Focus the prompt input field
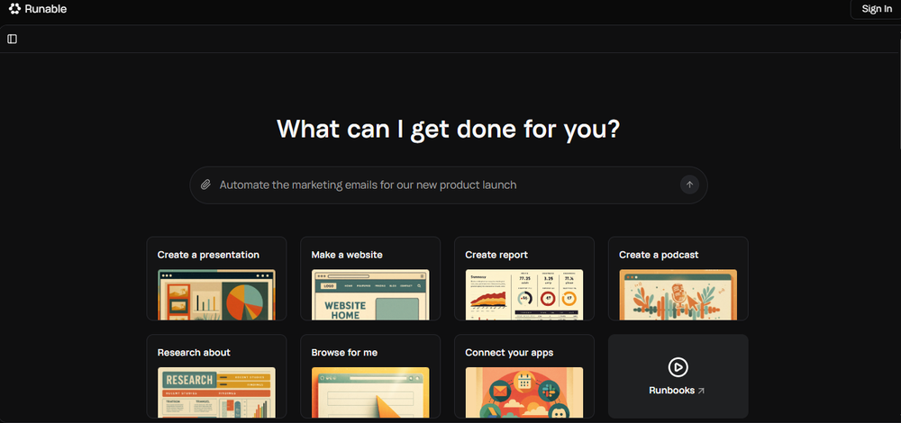901x423 pixels. tap(448, 184)
